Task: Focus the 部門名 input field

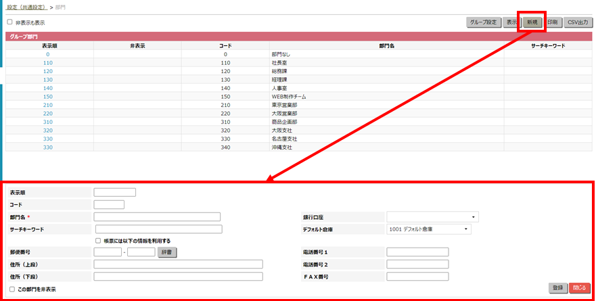Action: [x=157, y=217]
